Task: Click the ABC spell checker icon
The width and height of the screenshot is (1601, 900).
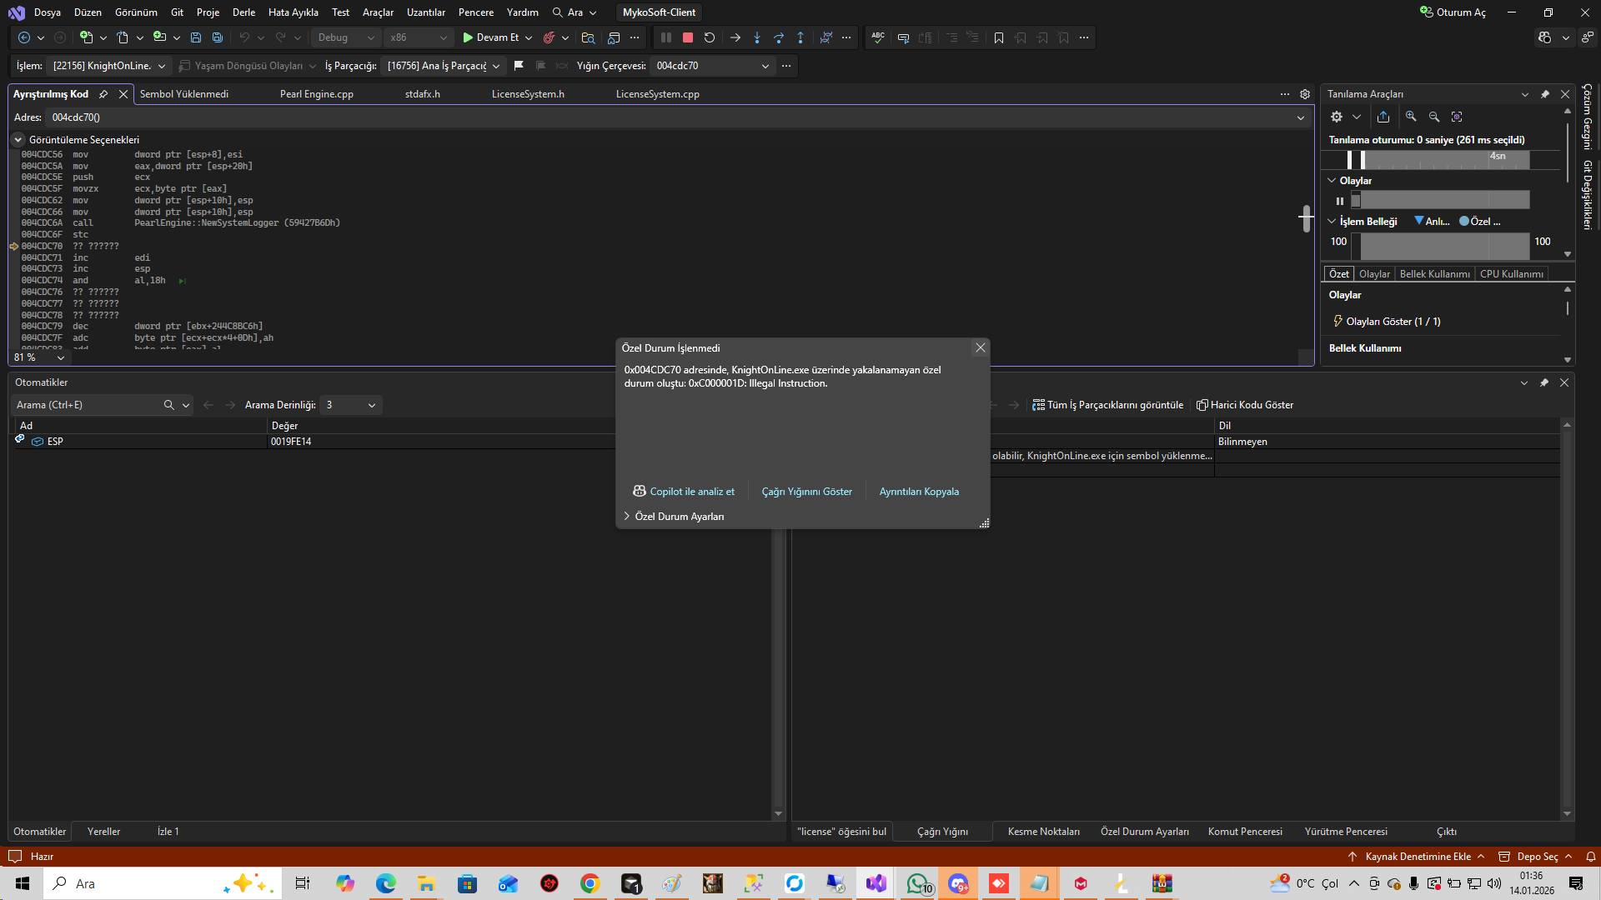Action: point(878,37)
